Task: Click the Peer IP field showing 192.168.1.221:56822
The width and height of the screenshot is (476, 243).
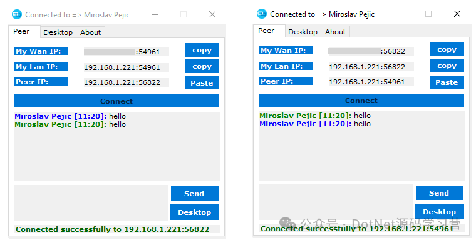Action: [127, 82]
